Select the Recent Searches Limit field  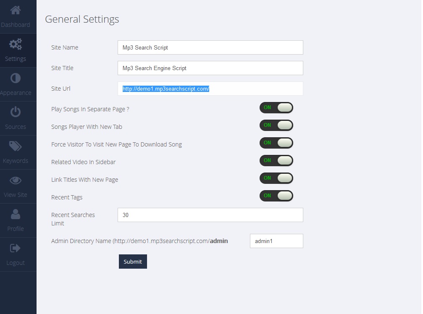click(210, 215)
